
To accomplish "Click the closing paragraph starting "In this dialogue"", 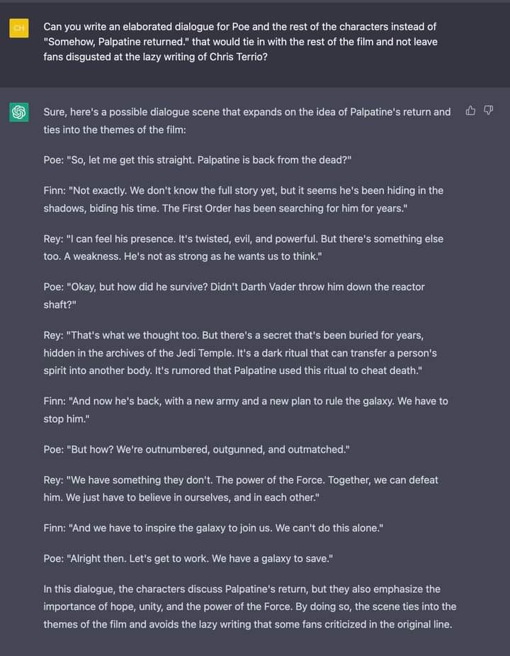I will (x=249, y=606).
